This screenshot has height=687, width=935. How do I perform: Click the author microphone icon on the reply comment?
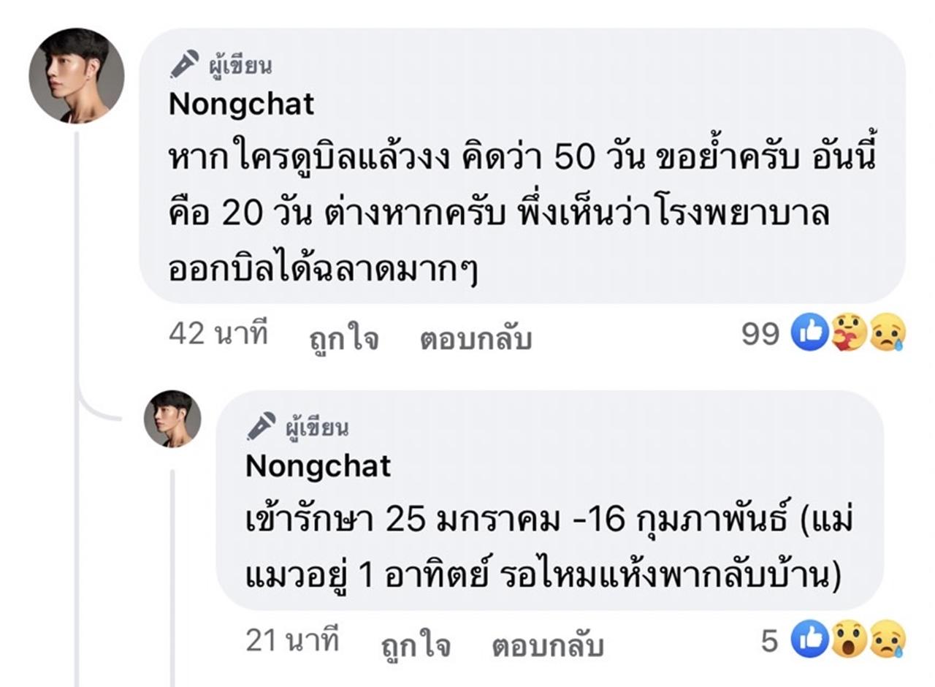(261, 425)
